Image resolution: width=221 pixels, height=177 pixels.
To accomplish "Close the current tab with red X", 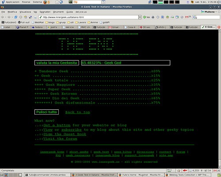I will (x=219, y=27).
